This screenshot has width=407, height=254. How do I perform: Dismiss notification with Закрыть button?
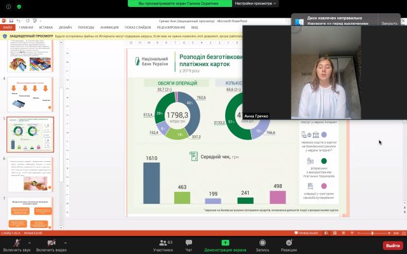pyautogui.click(x=389, y=23)
